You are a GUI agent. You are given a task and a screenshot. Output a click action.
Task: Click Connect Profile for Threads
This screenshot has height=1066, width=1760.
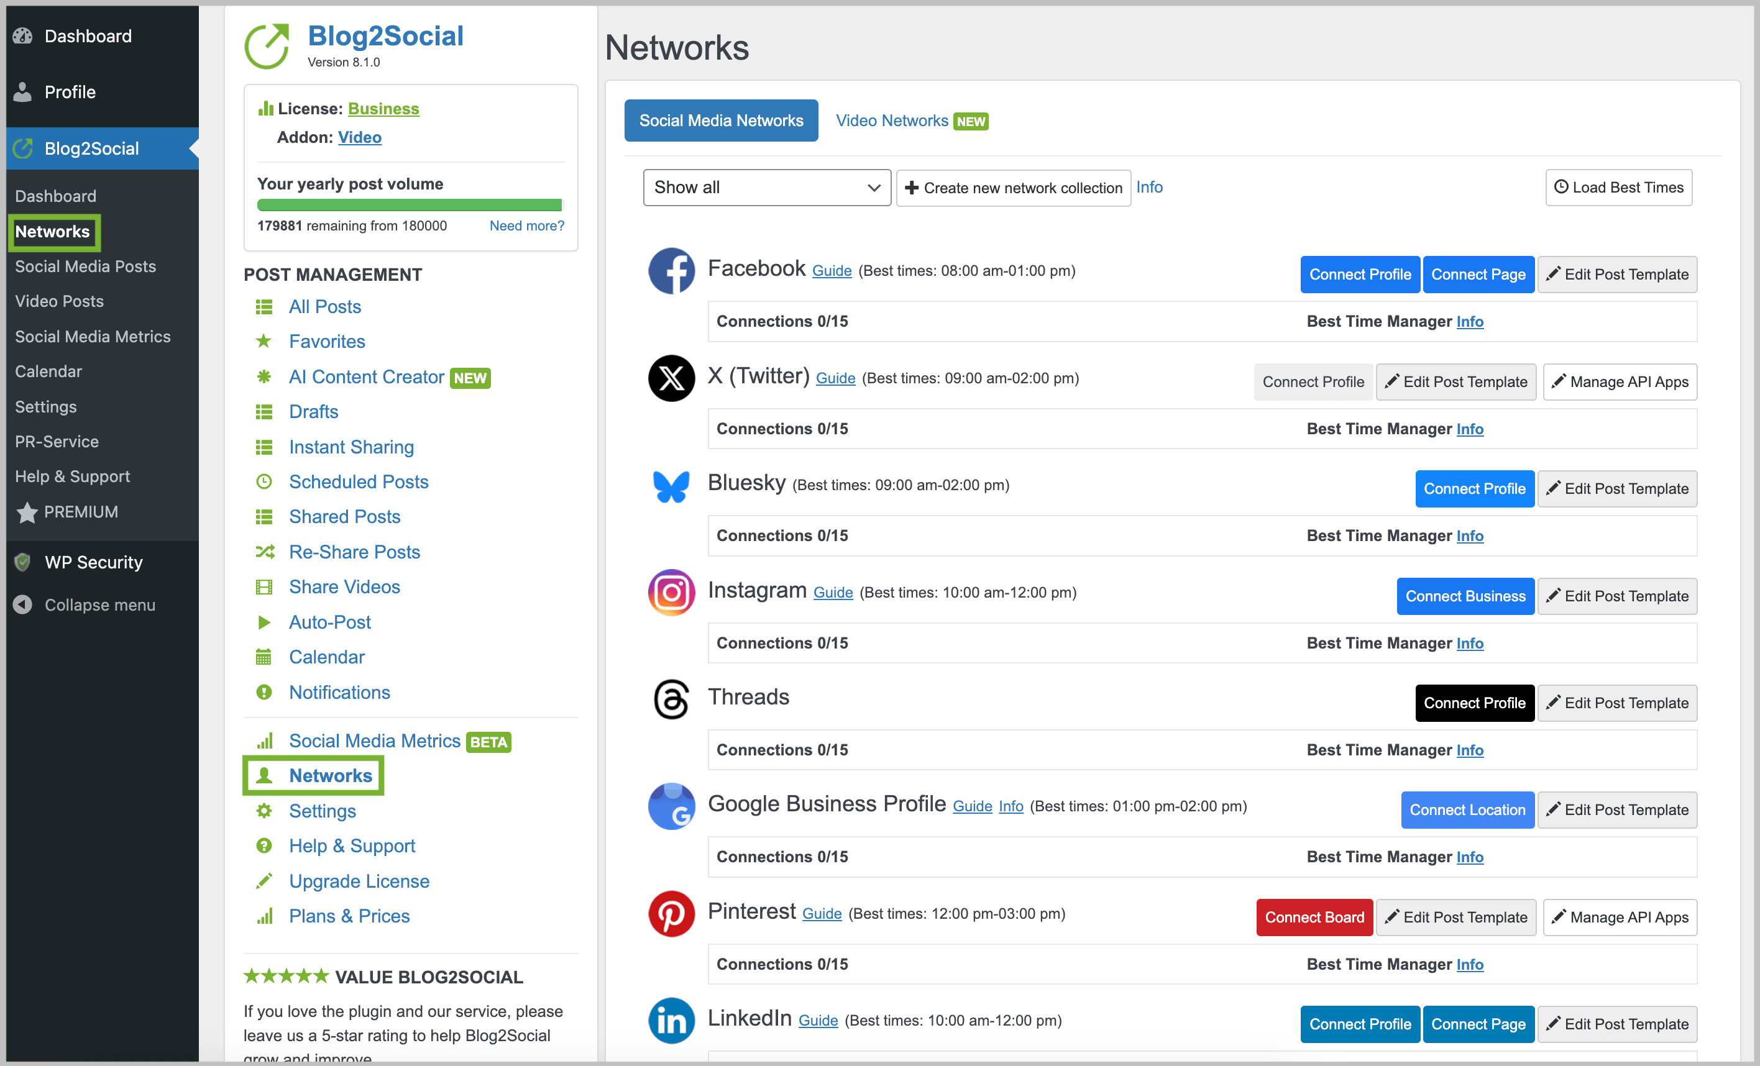[1474, 703]
